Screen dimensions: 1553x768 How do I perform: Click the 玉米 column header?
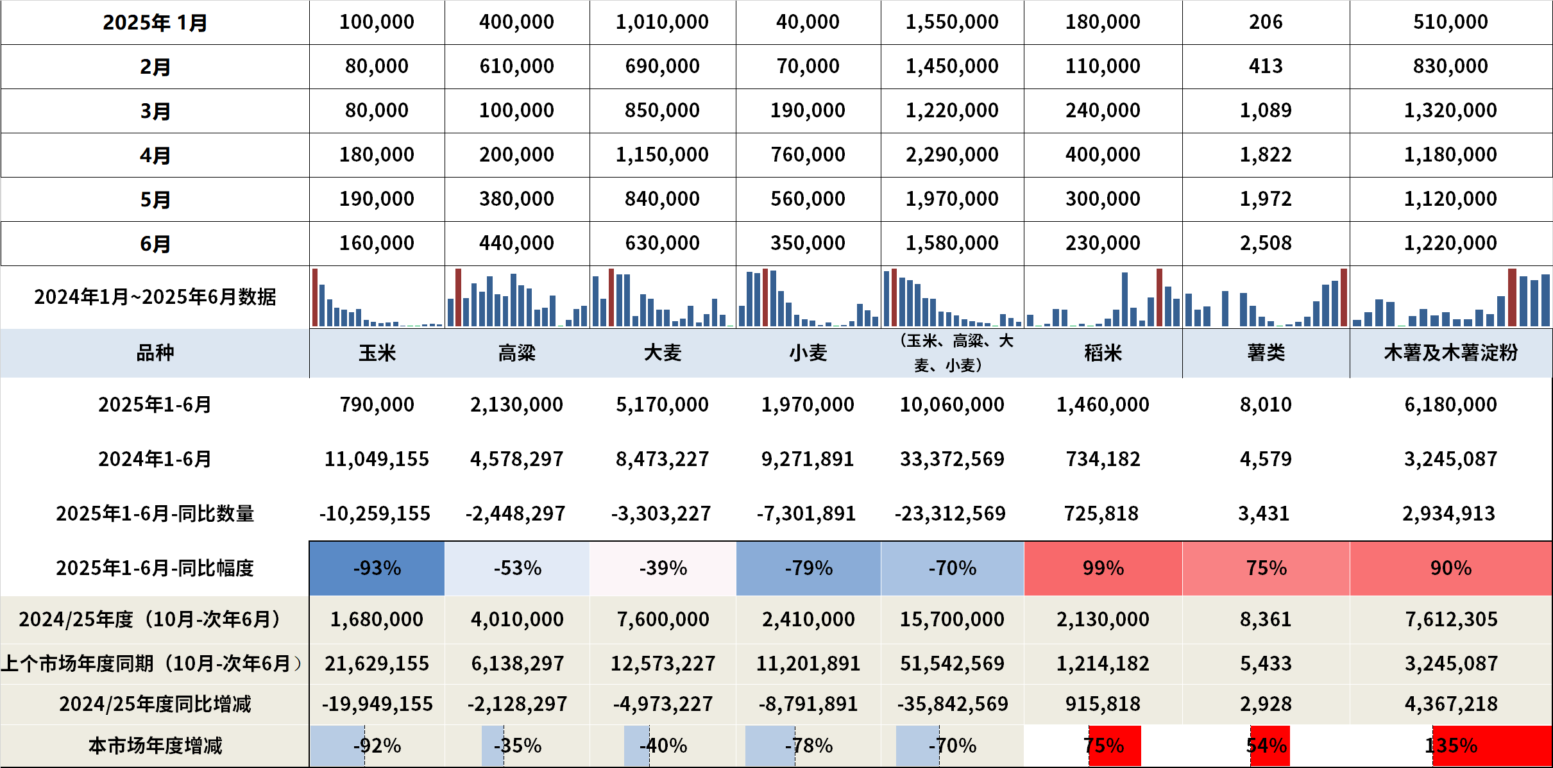tap(377, 353)
